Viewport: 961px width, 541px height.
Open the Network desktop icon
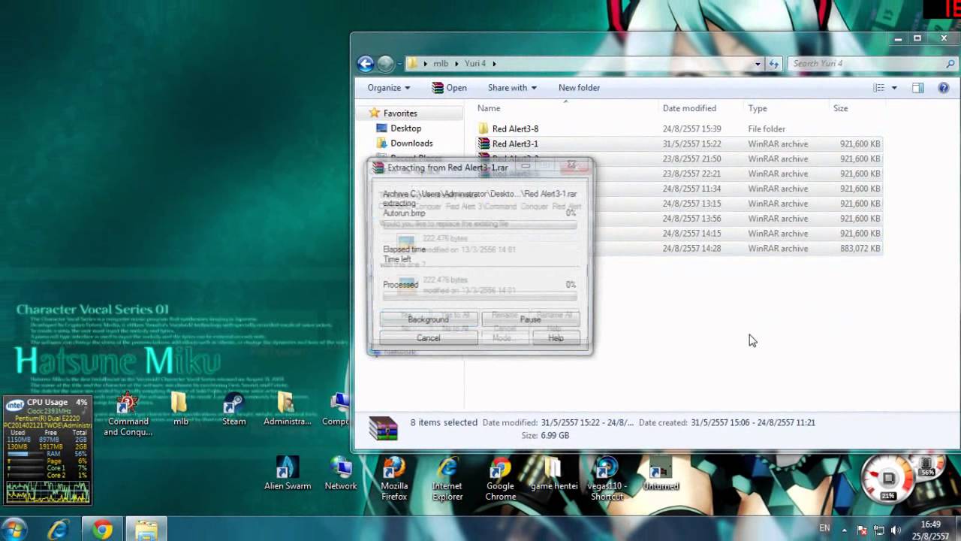coord(340,473)
